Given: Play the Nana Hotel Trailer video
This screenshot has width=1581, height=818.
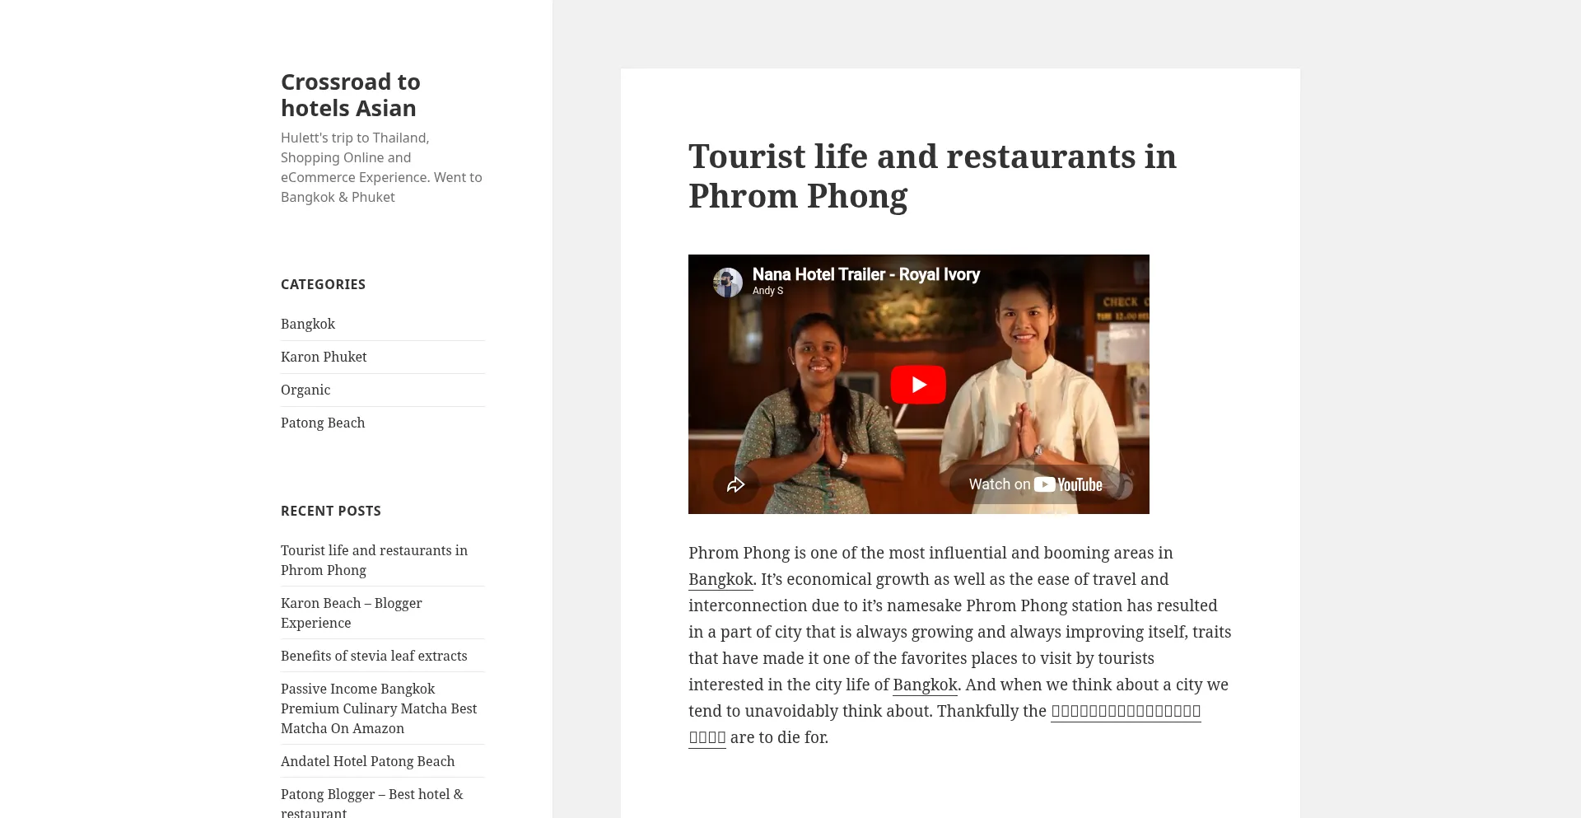Looking at the screenshot, I should coord(918,385).
